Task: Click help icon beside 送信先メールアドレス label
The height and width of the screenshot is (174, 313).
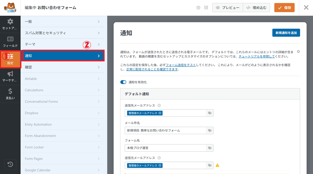Action: tap(159, 106)
